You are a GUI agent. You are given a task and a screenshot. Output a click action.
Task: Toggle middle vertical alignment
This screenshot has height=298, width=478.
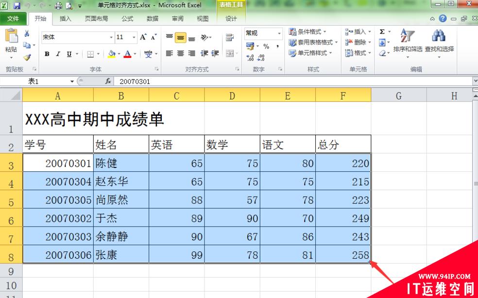tap(181, 38)
